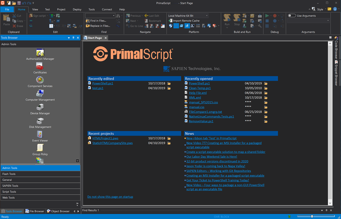
Task: Select the SAPIEN Tools category
Action: tap(40, 186)
